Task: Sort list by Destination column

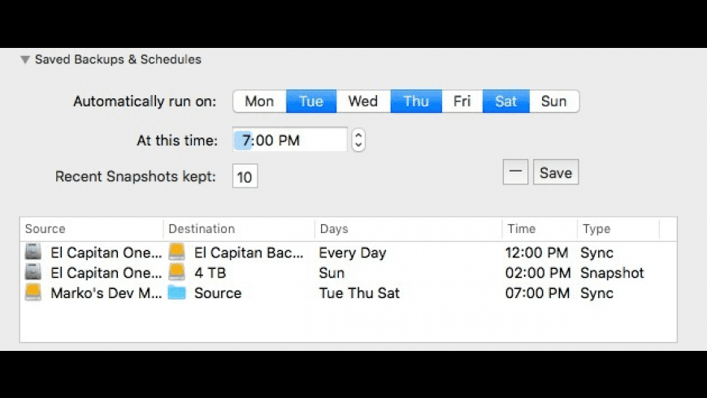Action: (239, 229)
